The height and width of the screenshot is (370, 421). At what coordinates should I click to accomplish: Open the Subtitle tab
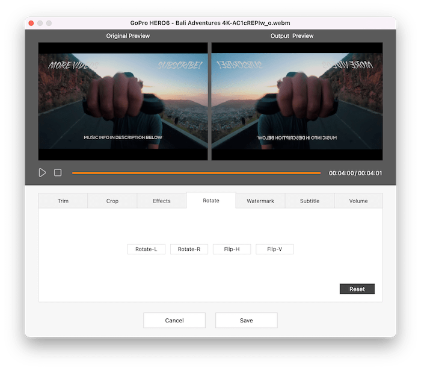coord(310,201)
